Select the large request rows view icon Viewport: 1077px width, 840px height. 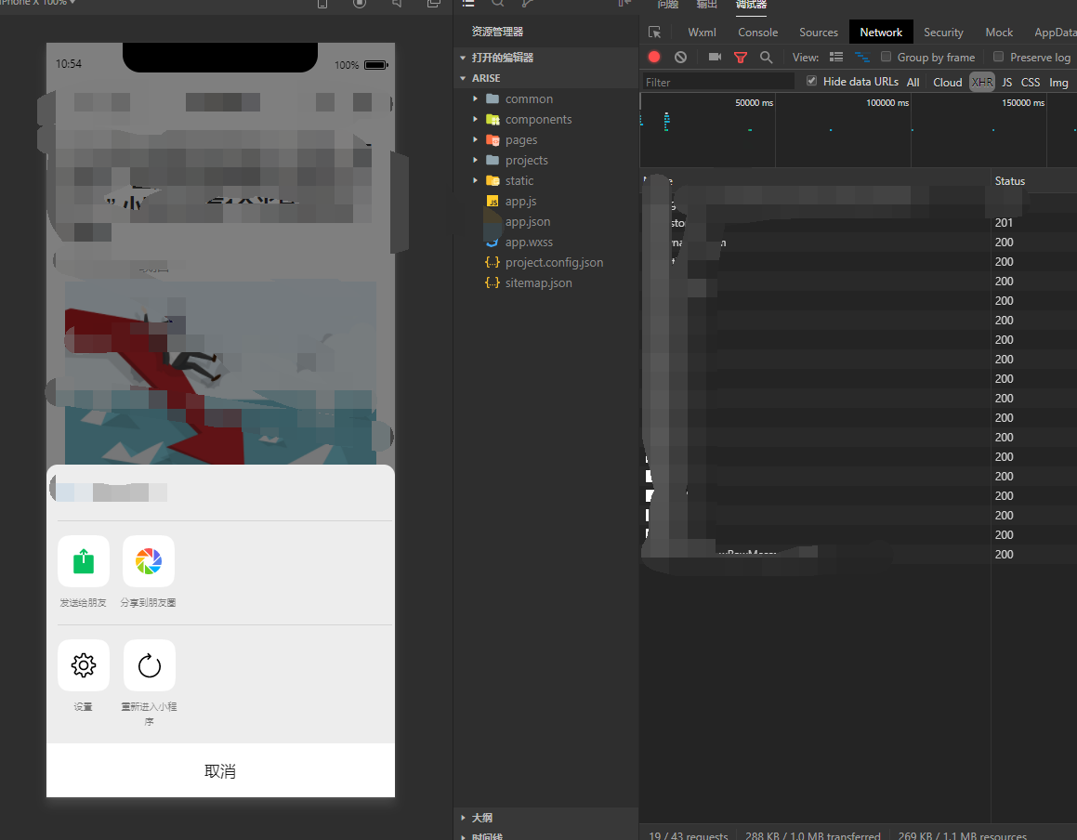(x=836, y=57)
